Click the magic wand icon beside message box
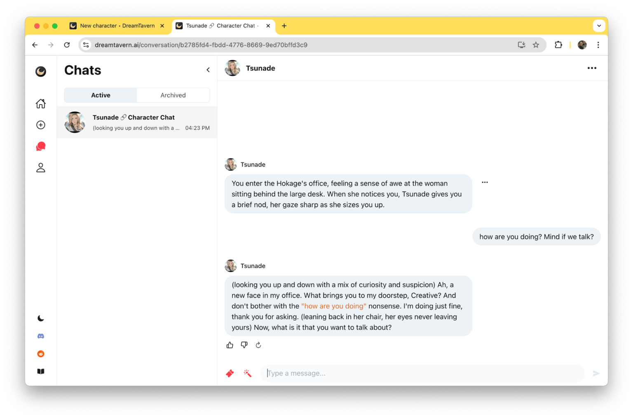 pyautogui.click(x=248, y=373)
